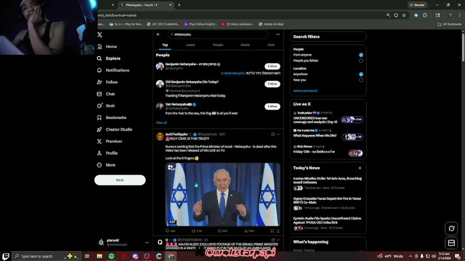Switch to the Lists tab
This screenshot has width=465, height=261.
tap(271, 45)
